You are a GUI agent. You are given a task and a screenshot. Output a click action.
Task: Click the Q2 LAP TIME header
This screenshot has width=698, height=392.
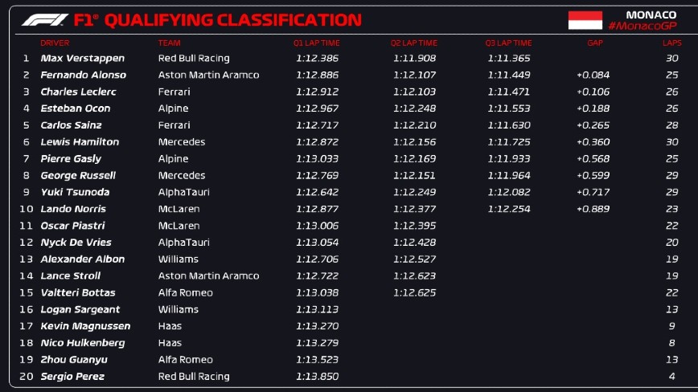[x=414, y=43]
